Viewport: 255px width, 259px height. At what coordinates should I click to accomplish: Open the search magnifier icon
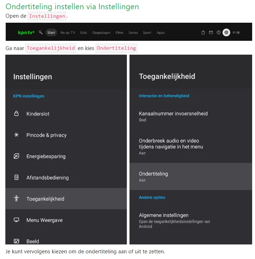[x=41, y=33]
